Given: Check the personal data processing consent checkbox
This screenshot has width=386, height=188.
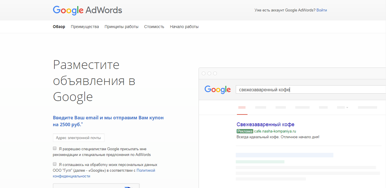Looking at the screenshot, I should 55,164.
